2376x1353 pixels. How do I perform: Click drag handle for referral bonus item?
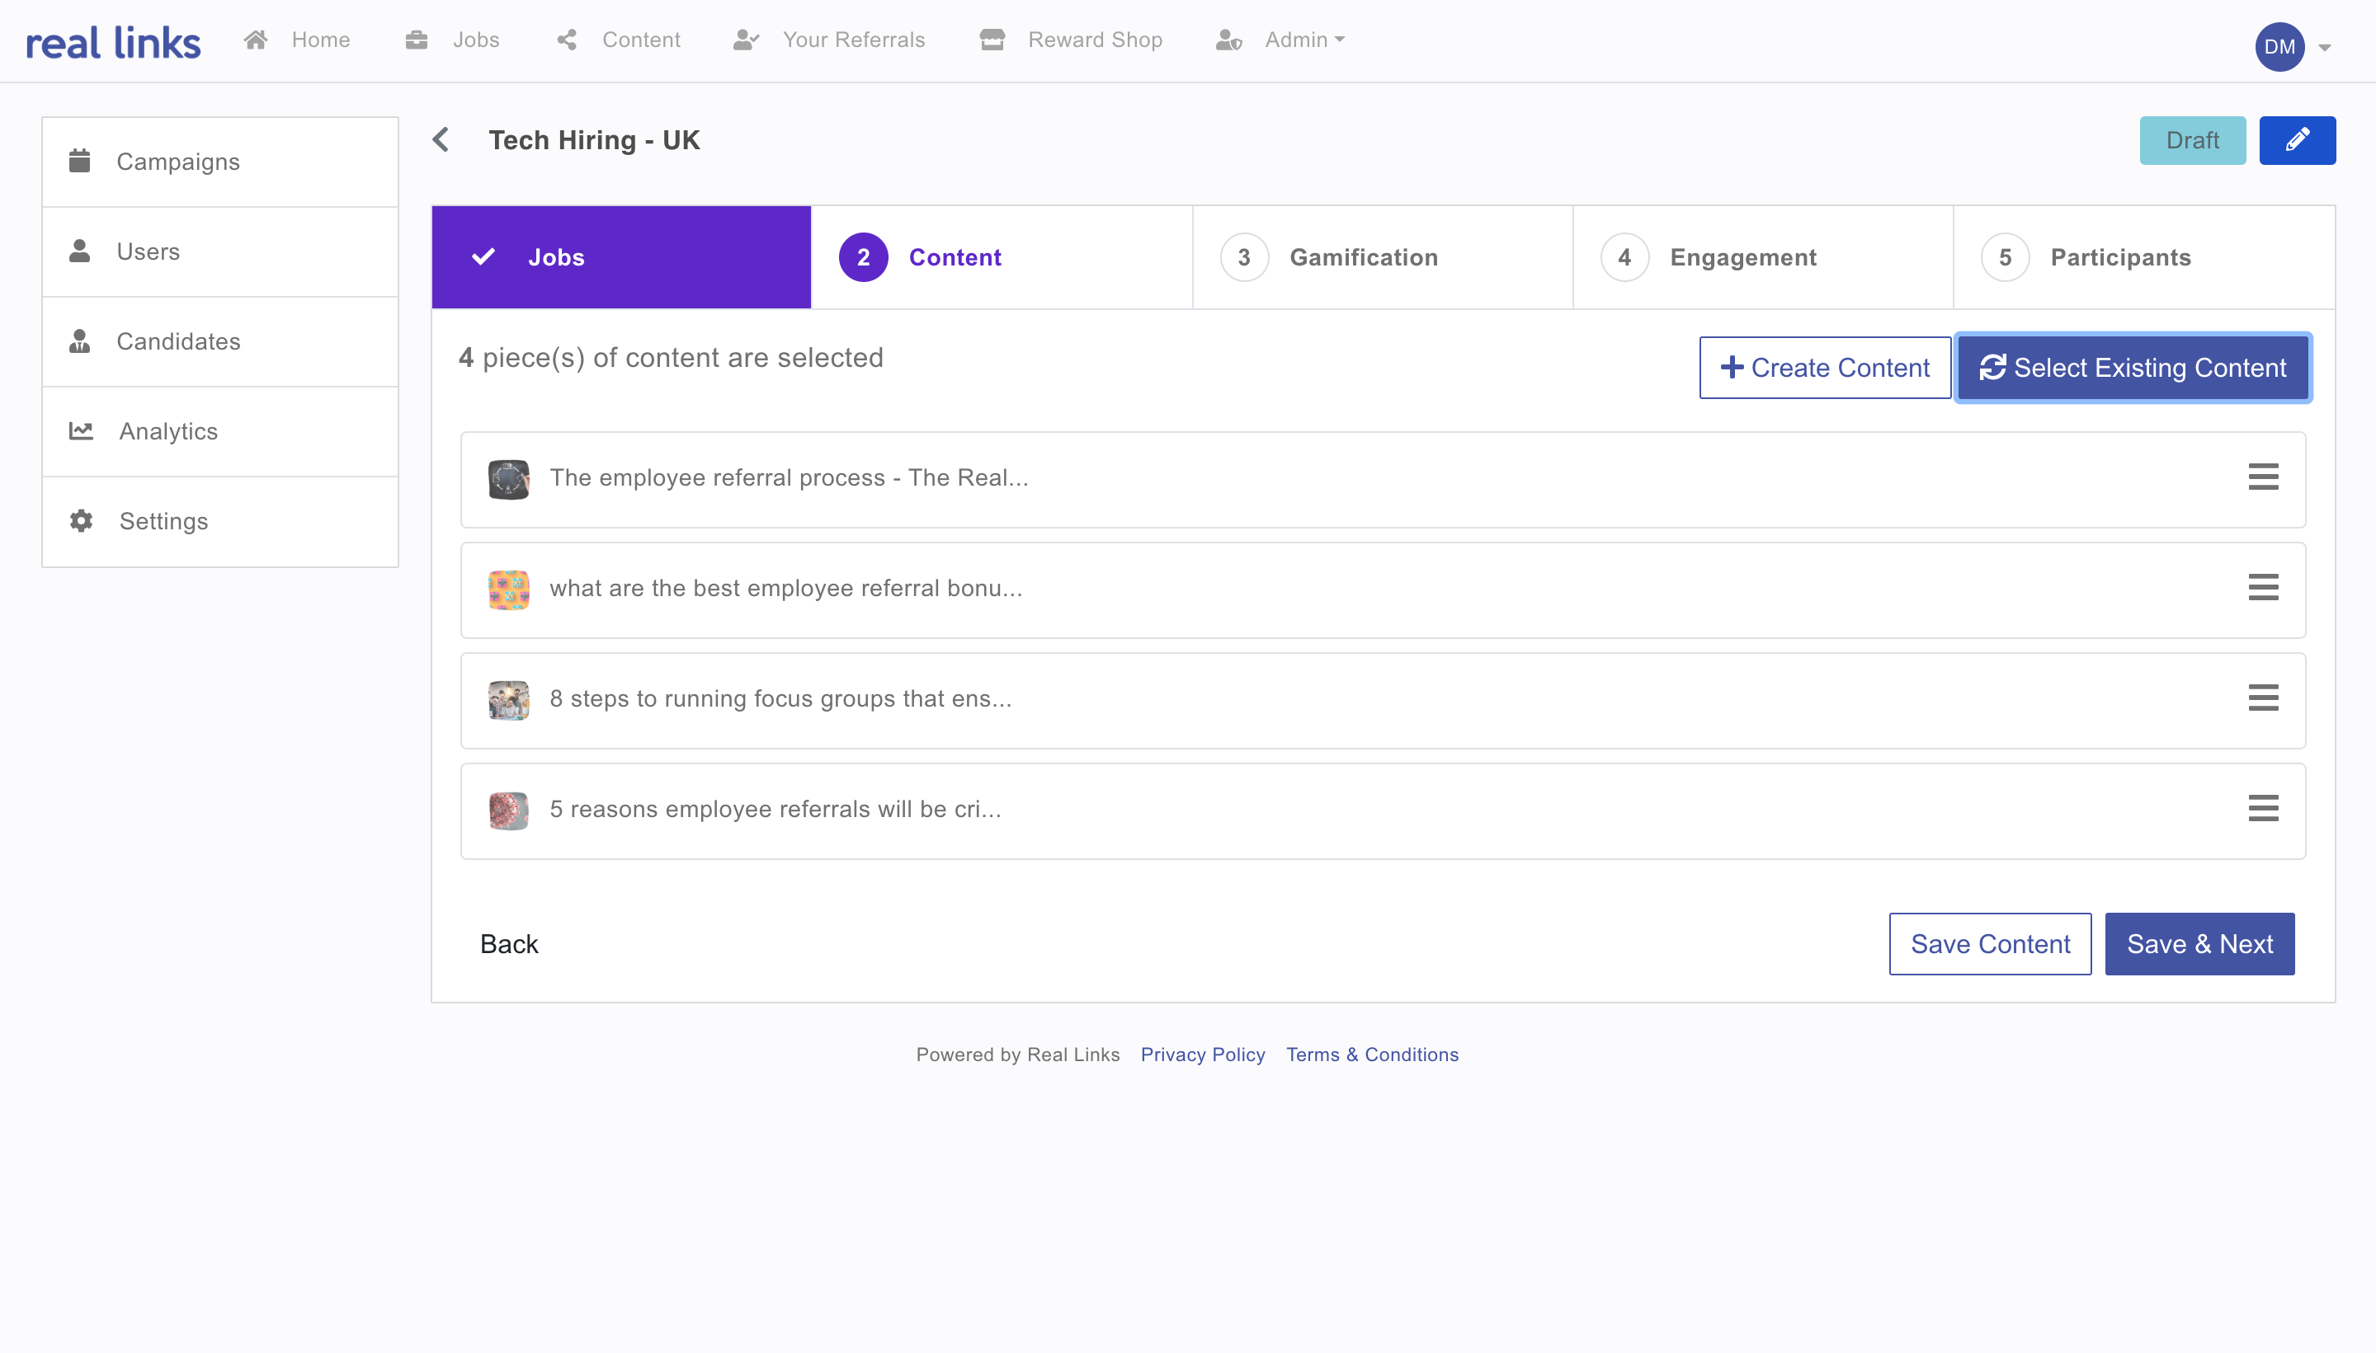2263,587
